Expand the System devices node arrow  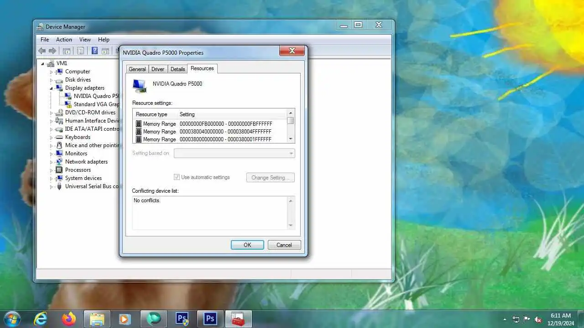[x=52, y=178]
